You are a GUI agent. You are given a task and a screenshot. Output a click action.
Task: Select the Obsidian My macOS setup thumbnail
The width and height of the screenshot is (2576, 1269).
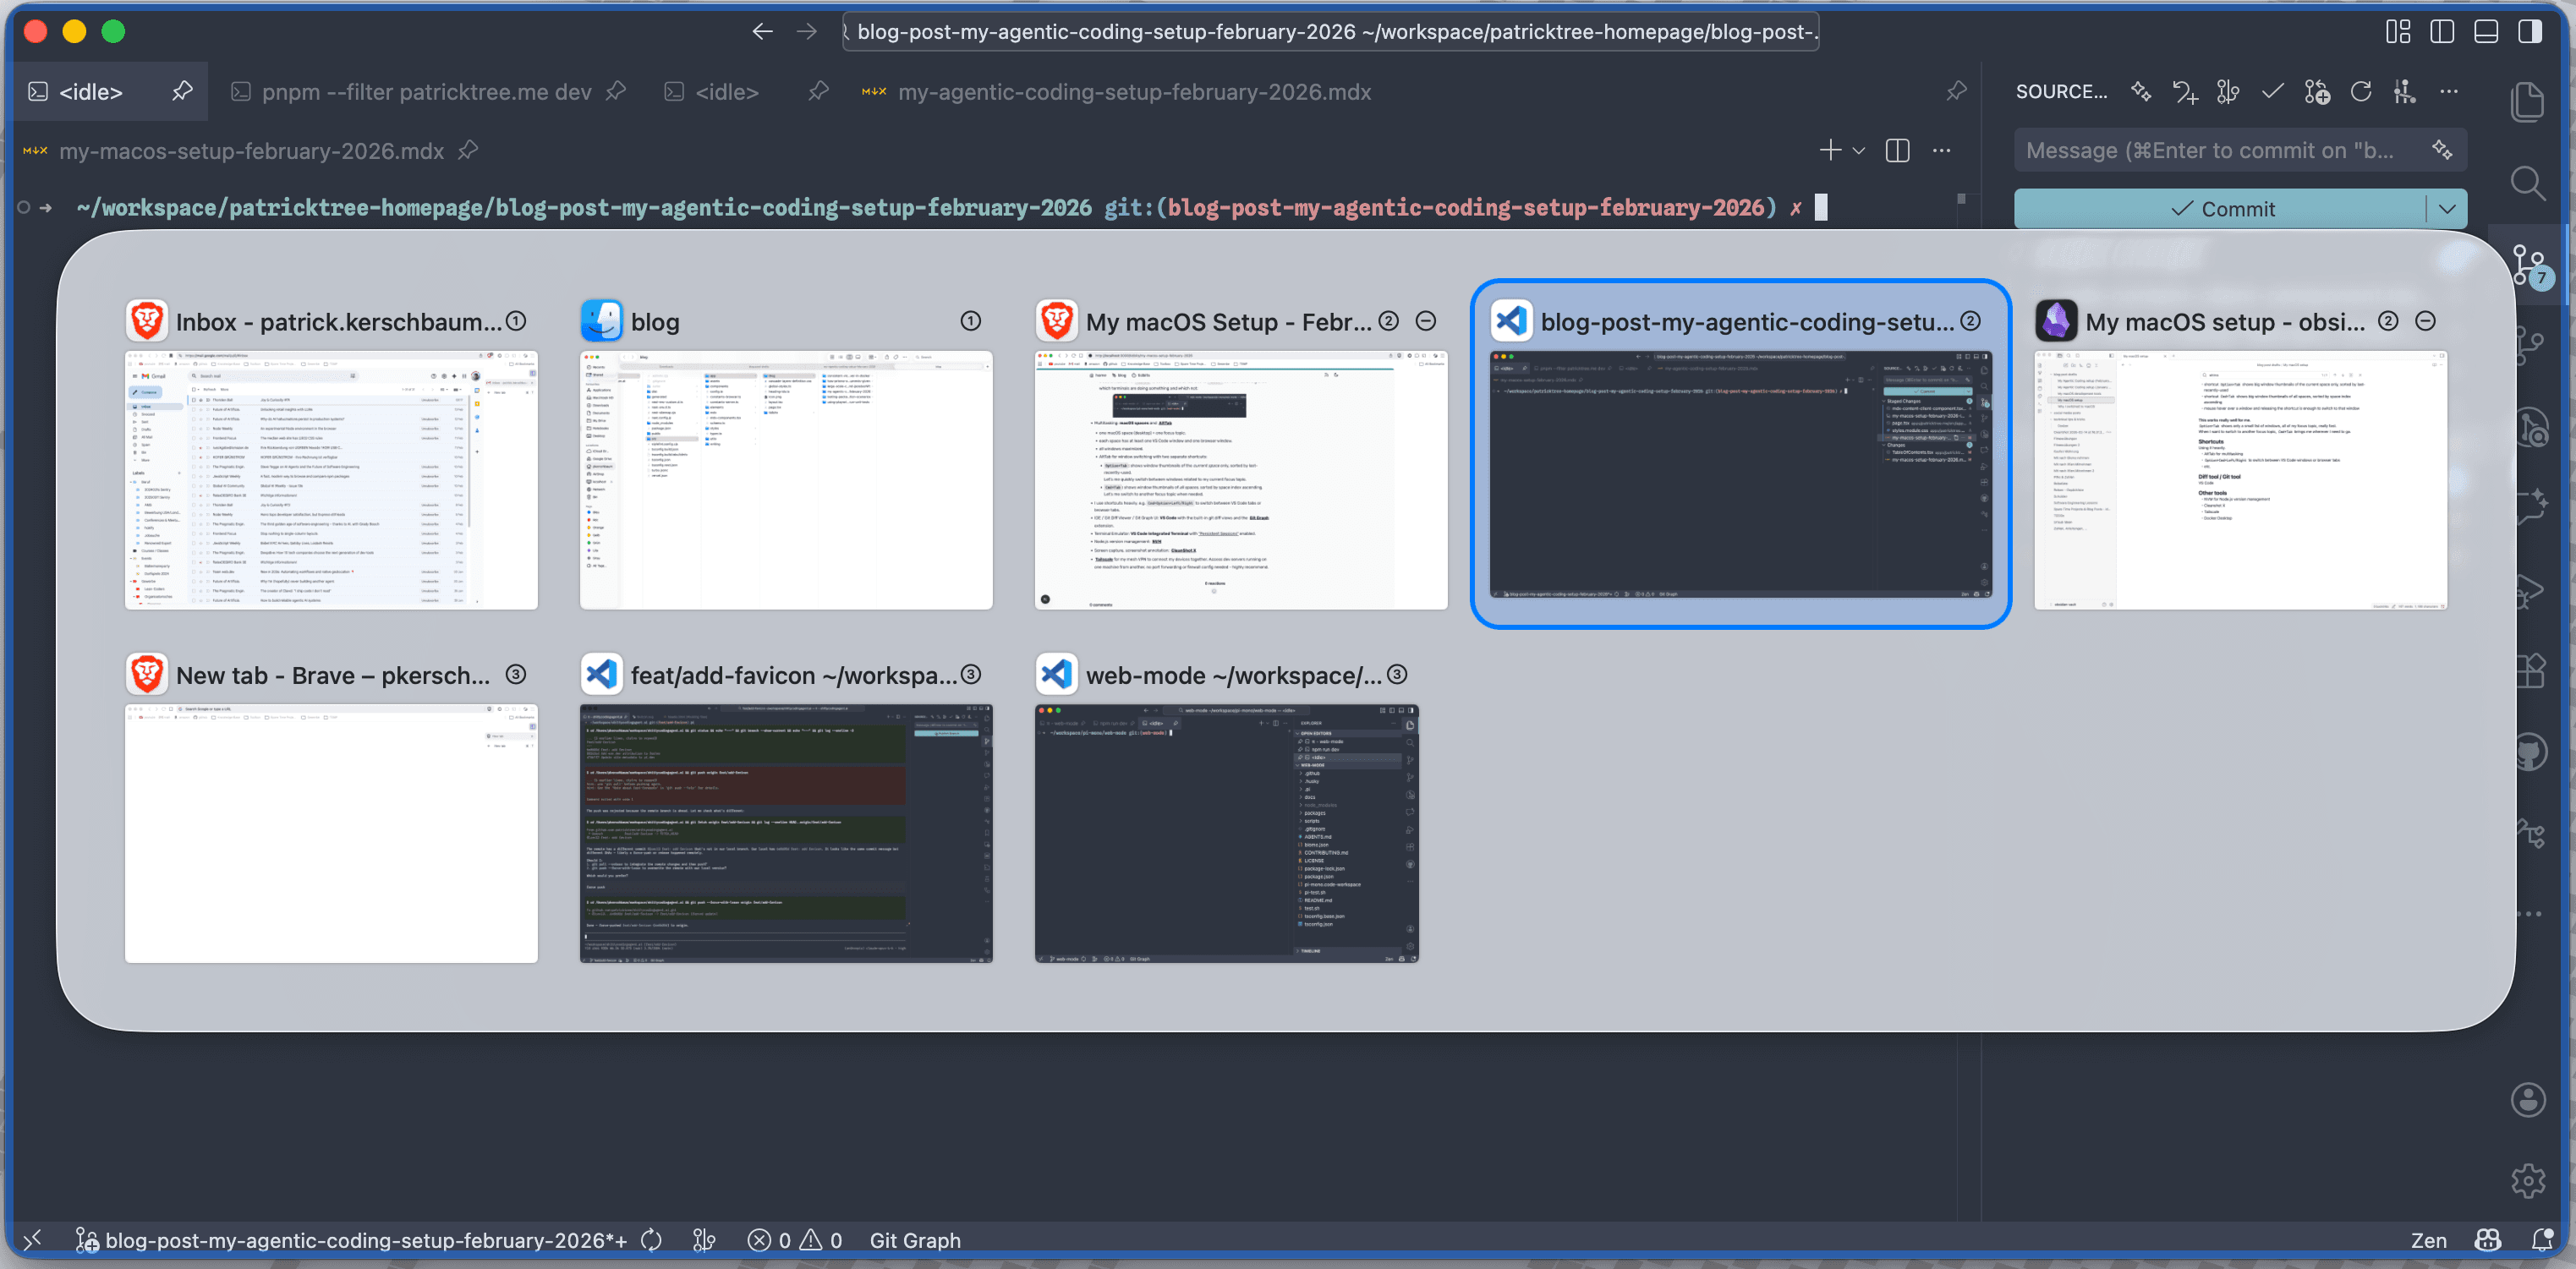click(2240, 480)
